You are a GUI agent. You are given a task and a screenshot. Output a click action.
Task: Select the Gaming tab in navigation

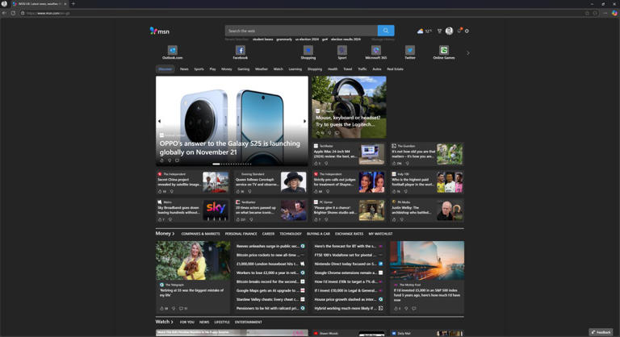pyautogui.click(x=244, y=69)
